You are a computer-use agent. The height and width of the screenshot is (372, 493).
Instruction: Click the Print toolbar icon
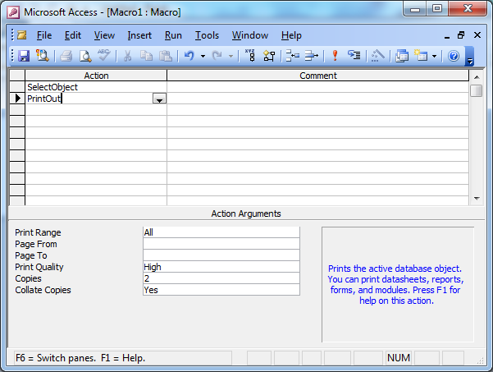(66, 56)
